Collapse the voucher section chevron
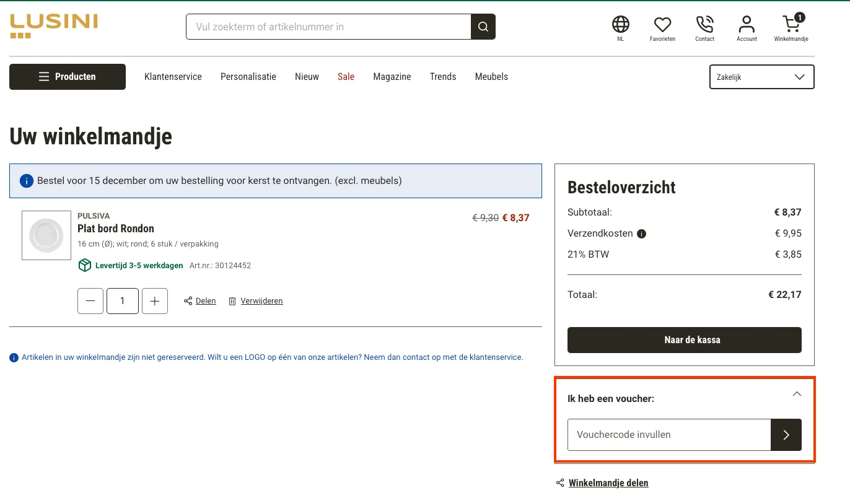Image resolution: width=850 pixels, height=498 pixels. [x=797, y=393]
